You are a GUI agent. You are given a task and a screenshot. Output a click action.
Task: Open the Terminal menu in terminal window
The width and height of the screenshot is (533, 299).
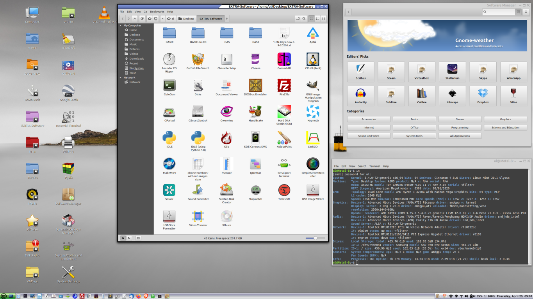374,166
